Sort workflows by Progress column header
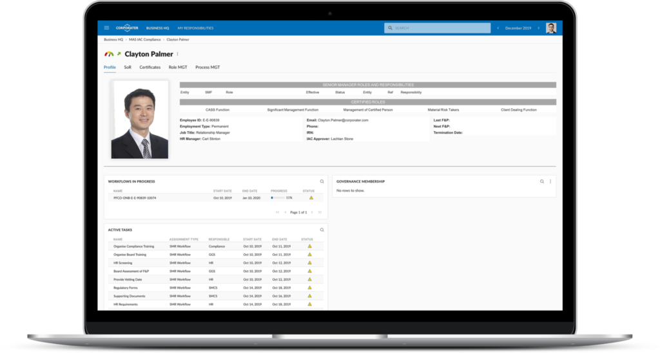Screen dimensions: 660x353 pyautogui.click(x=278, y=191)
